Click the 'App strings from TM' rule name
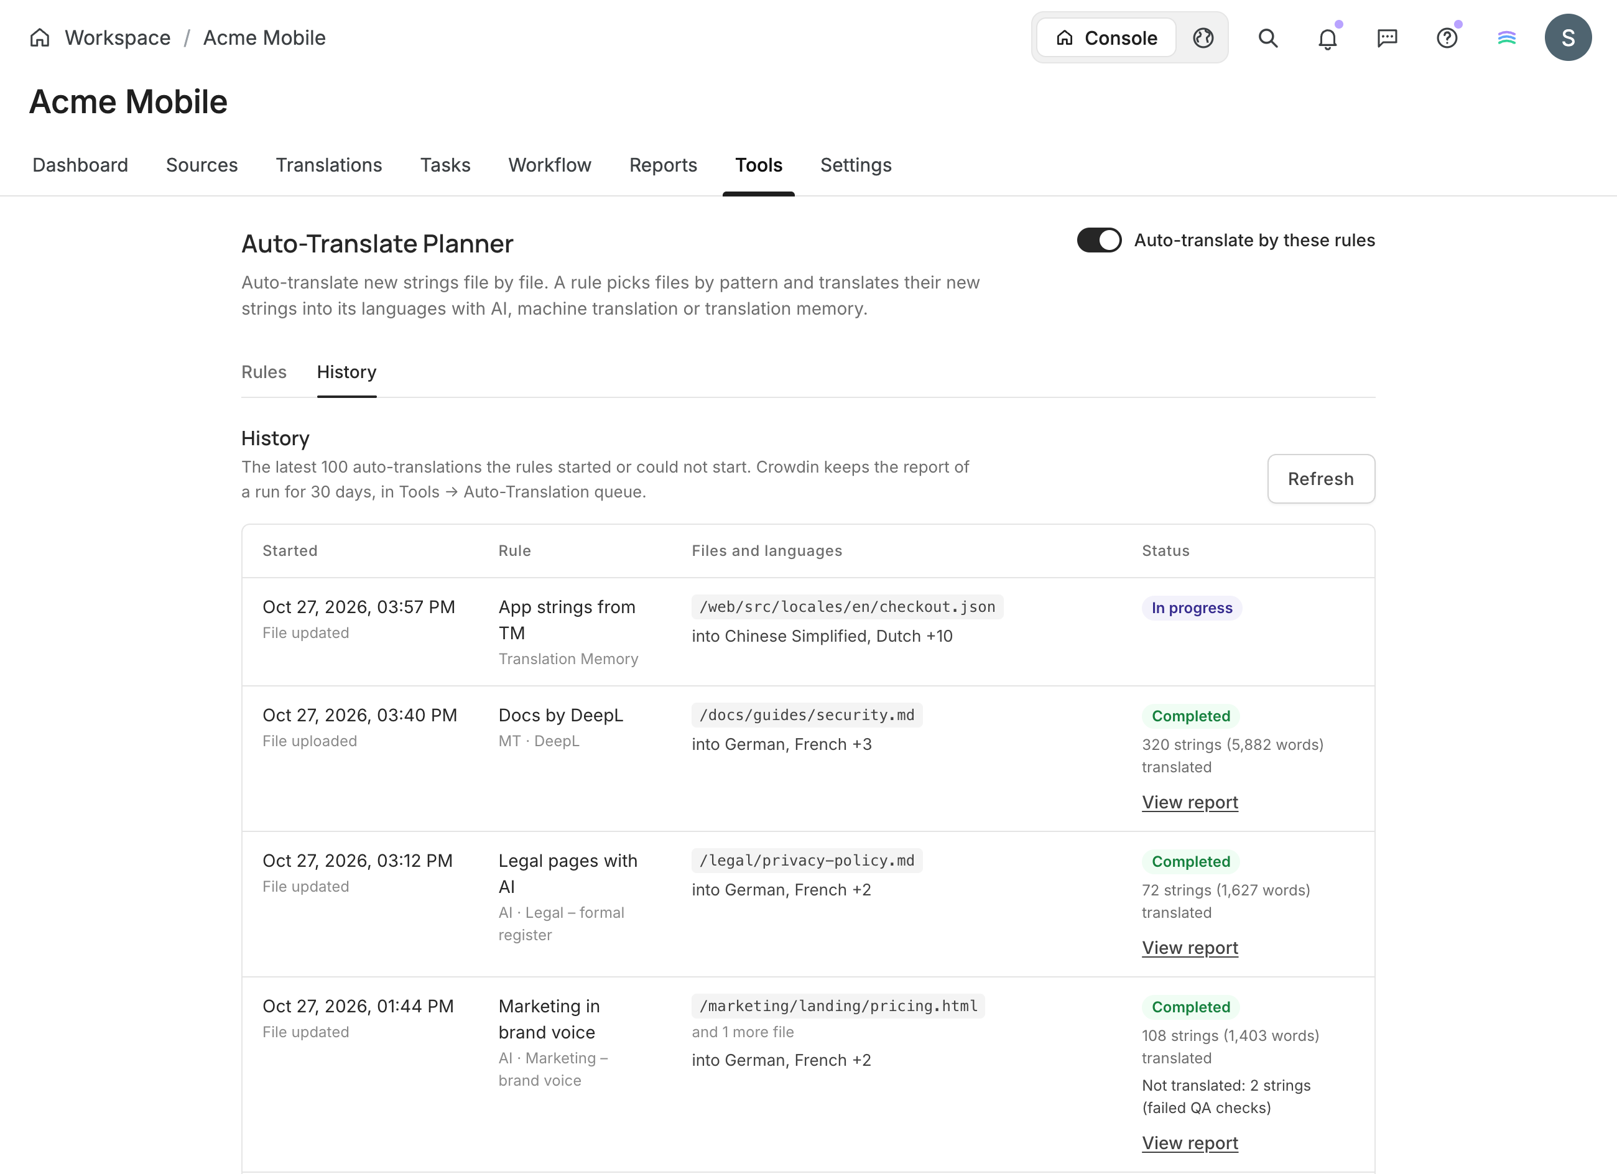This screenshot has height=1174, width=1617. [567, 619]
